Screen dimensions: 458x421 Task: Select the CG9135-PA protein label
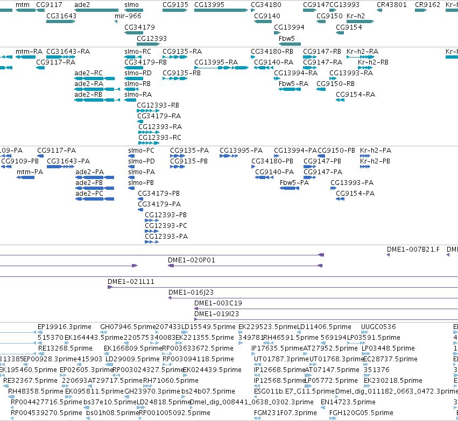pos(189,151)
